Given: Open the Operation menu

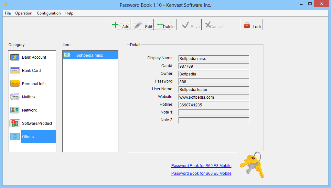Looking at the screenshot, I should (x=24, y=13).
